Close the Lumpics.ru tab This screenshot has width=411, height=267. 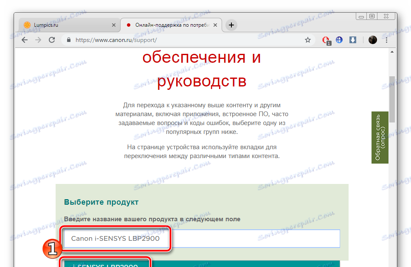click(x=114, y=25)
